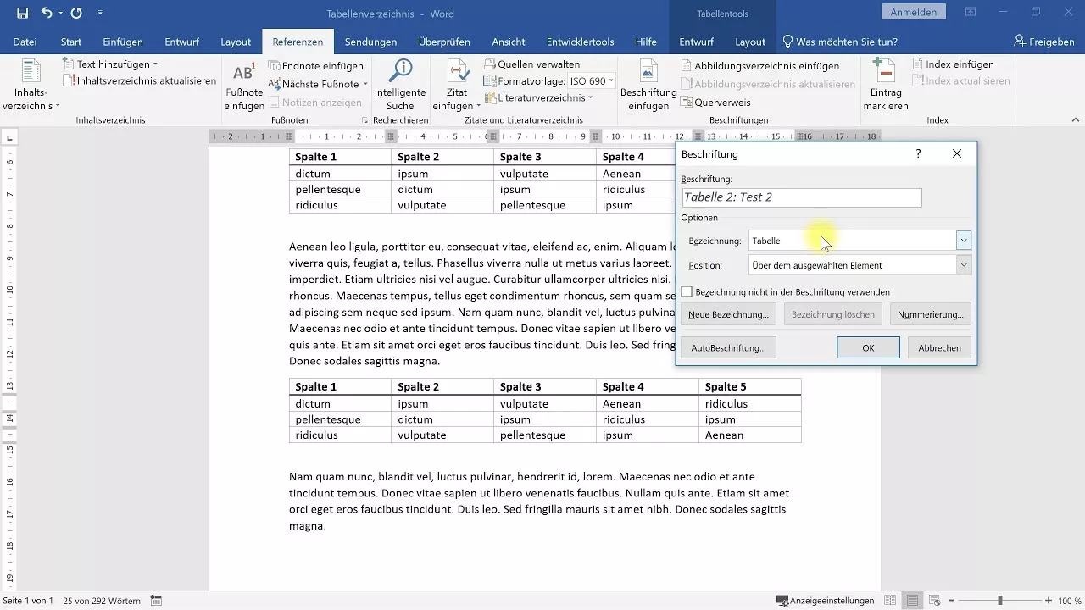Open the Bezeichnung dropdown in the dialog
Viewport: 1085px width, 610px height.
963,241
